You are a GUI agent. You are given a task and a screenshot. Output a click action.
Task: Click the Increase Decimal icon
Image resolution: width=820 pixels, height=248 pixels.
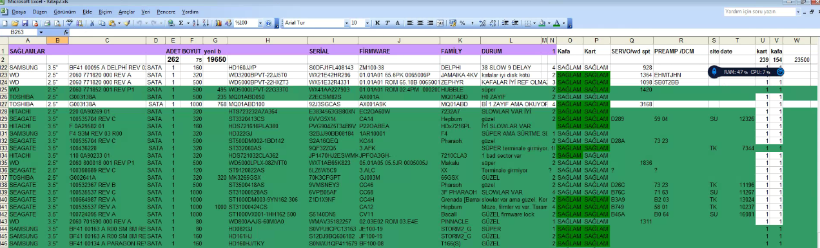483,23
